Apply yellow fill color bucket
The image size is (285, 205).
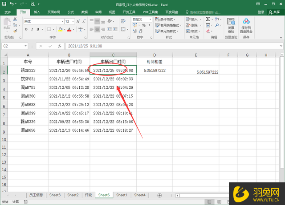tap(61, 29)
